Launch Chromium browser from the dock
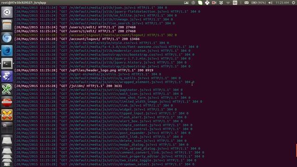This screenshot has width=297, height=167. click(x=7, y=38)
